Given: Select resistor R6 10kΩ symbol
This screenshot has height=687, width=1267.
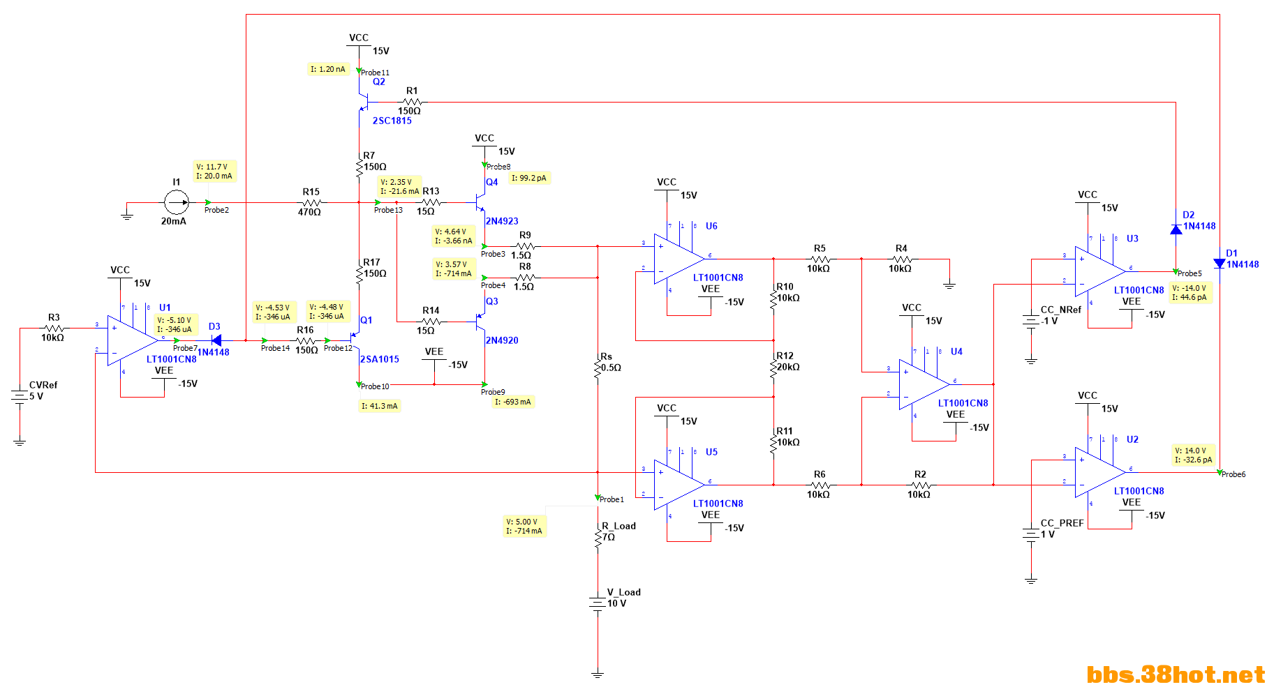Looking at the screenshot, I should (820, 485).
